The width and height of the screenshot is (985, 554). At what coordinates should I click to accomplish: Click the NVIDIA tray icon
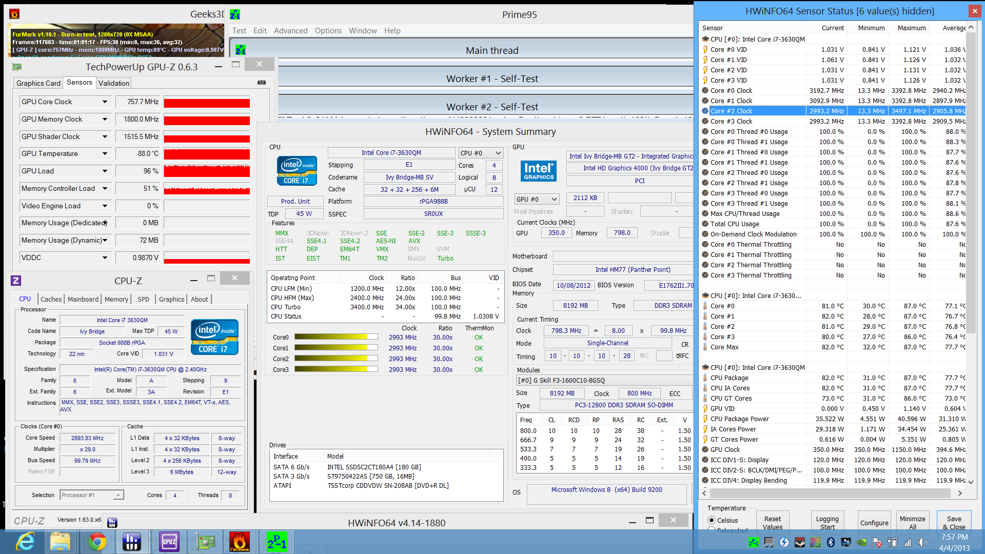pos(861,542)
